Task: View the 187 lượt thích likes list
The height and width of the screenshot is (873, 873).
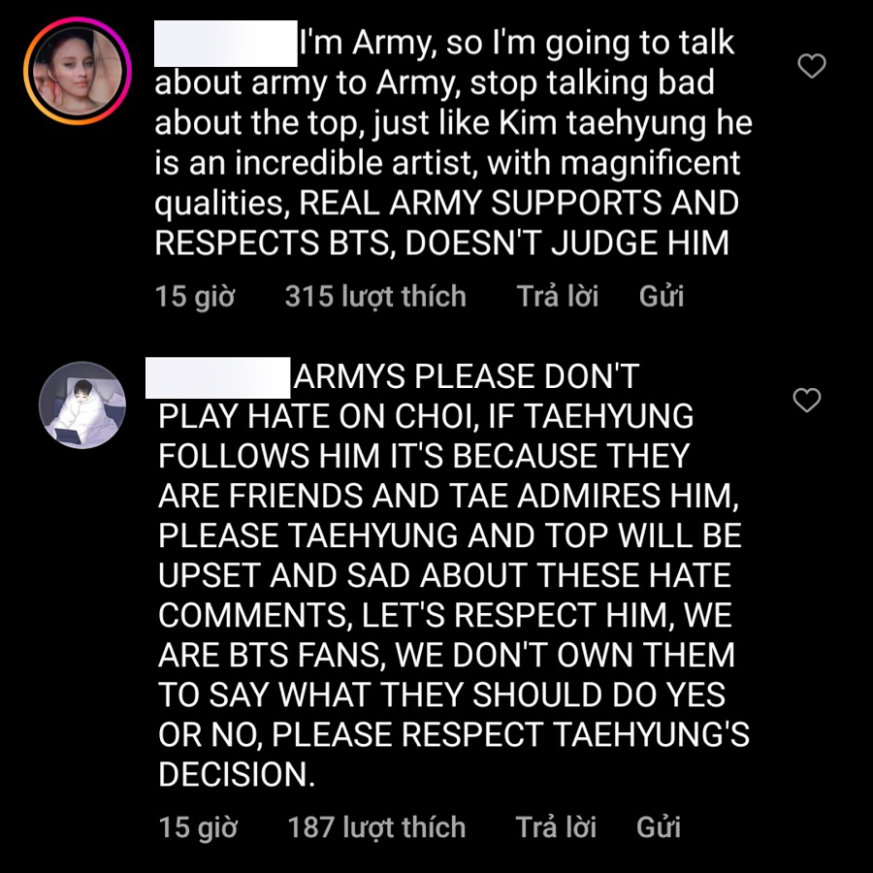Action: click(x=376, y=826)
